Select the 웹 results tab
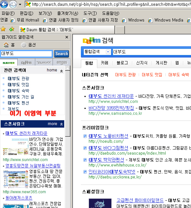This screenshot has height=208, width=191. [x=177, y=63]
